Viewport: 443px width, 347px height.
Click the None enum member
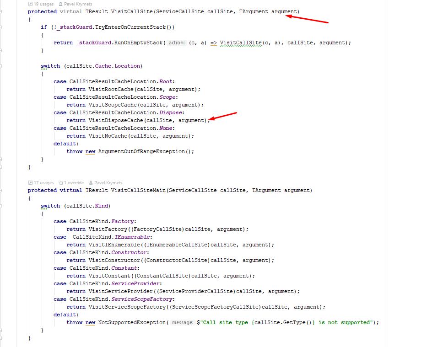[166, 128]
